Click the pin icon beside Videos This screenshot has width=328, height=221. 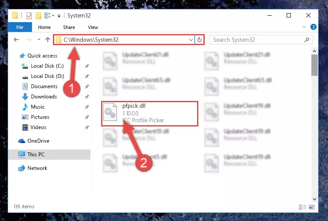coord(87,127)
